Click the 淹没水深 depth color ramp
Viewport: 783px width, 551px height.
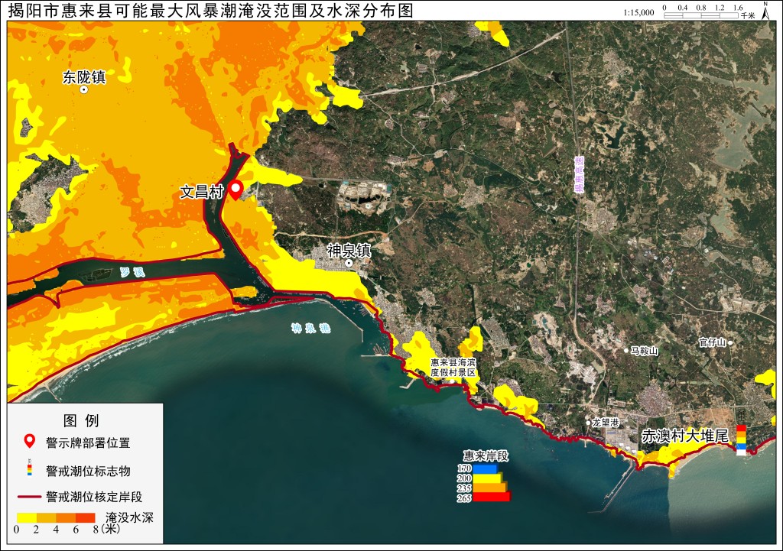(56, 517)
